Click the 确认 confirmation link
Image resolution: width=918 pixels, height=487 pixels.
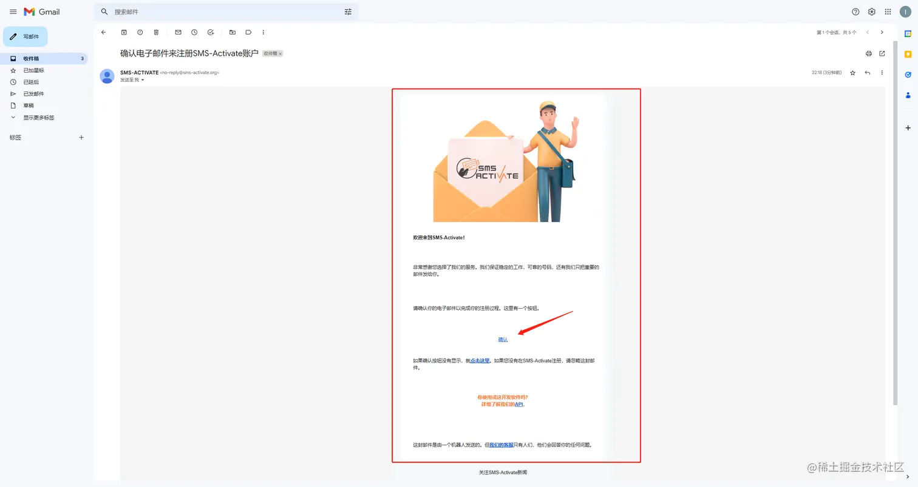[503, 340]
